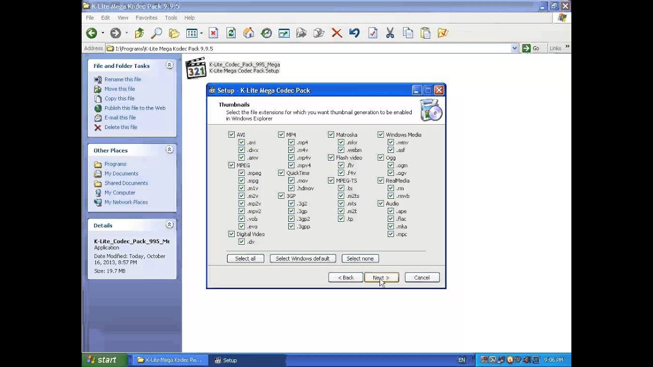This screenshot has width=653, height=367.
Task: Collapse the File and Folder Tasks panel
Action: pyautogui.click(x=169, y=65)
